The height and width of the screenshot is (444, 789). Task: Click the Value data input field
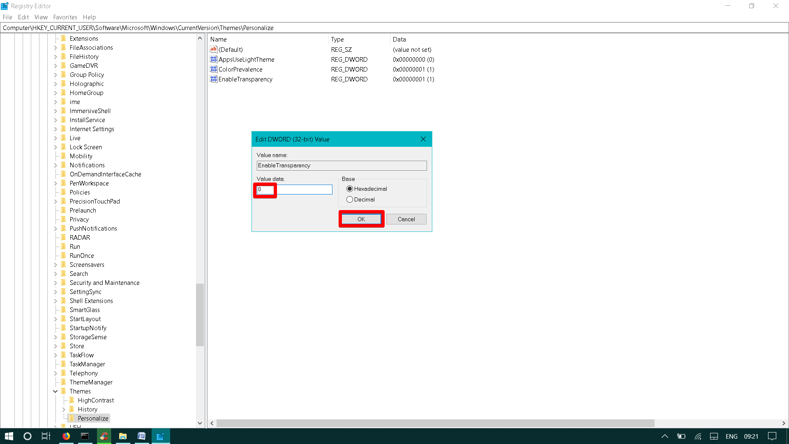click(x=294, y=190)
